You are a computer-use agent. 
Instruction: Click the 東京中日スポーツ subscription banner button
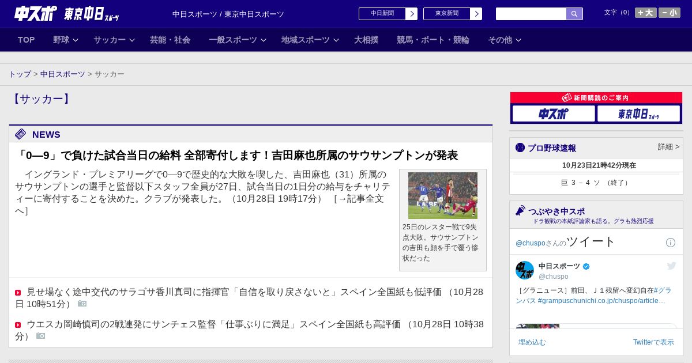pos(638,114)
